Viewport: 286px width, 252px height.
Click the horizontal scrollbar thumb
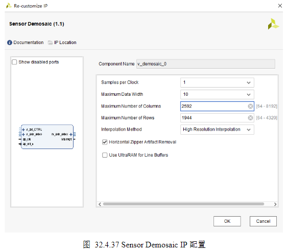(183, 204)
